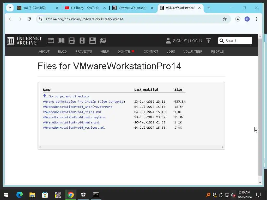Click Go to parent directory link

(69, 96)
